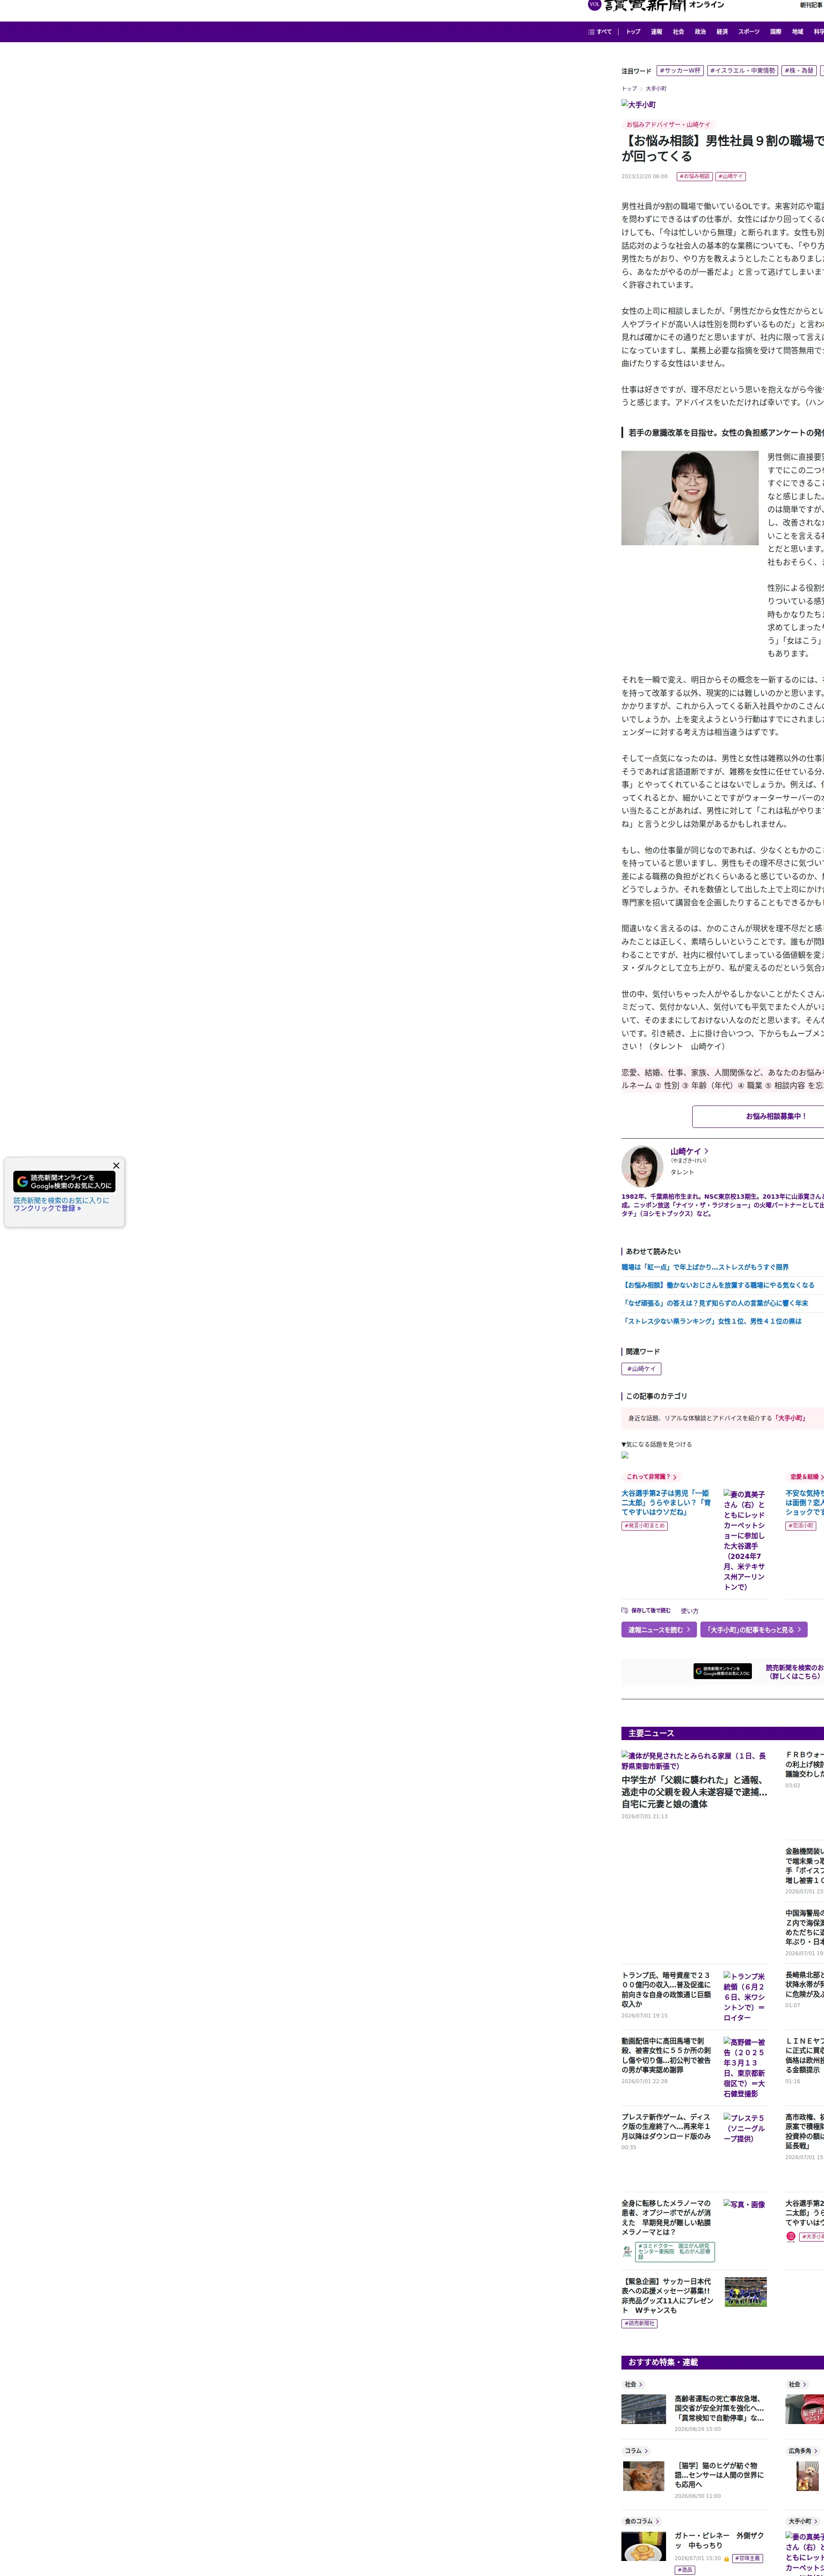This screenshot has width=824, height=2576.
Task: Click the orange cat photo thumbnail
Action: point(644,2476)
